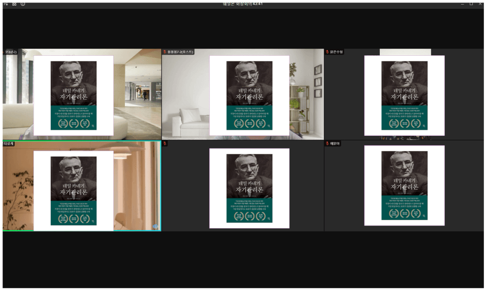Open the grid layout view icon
The image size is (486, 290).
pyautogui.click(x=14, y=4)
